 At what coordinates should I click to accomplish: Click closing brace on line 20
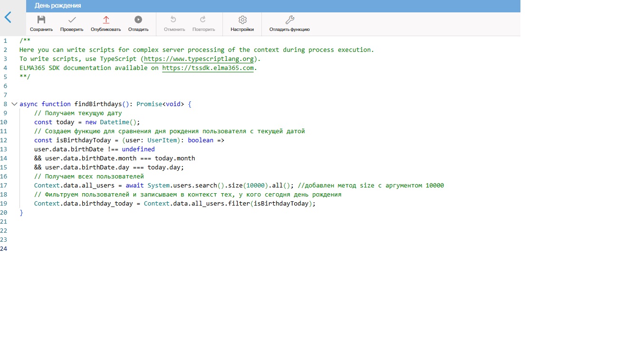click(21, 213)
